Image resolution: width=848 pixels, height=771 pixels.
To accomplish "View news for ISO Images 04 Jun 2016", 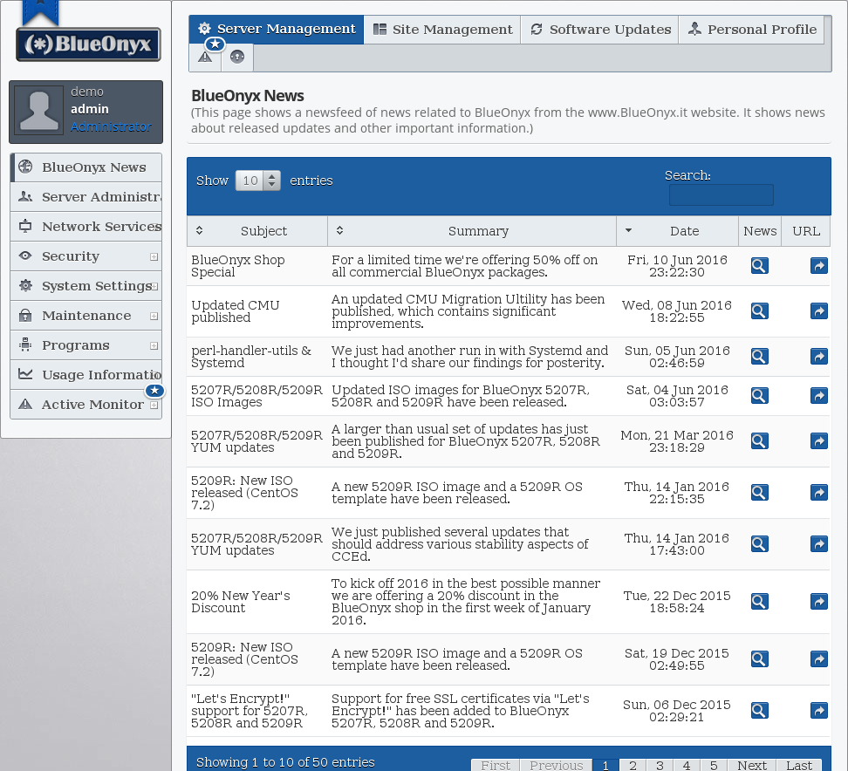I will pyautogui.click(x=759, y=396).
